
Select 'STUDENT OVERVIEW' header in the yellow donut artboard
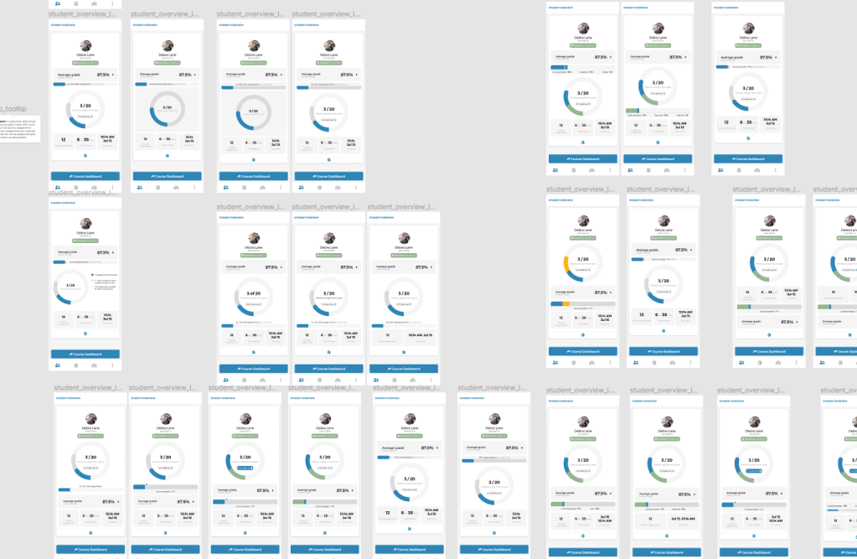pos(562,201)
